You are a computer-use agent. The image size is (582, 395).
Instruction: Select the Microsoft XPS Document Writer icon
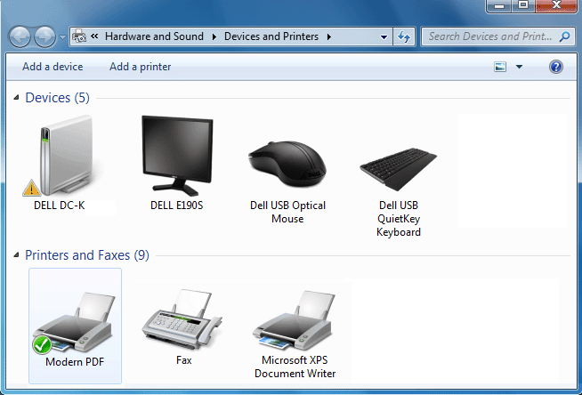[x=295, y=320]
